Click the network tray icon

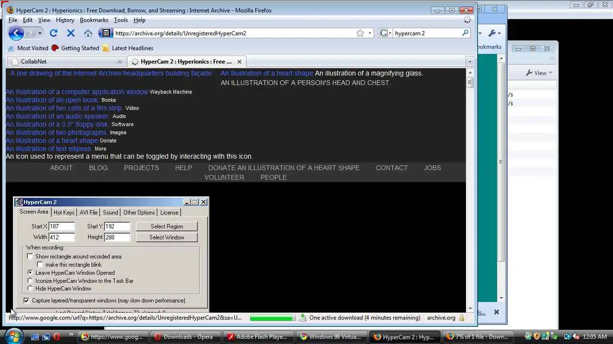point(568,337)
